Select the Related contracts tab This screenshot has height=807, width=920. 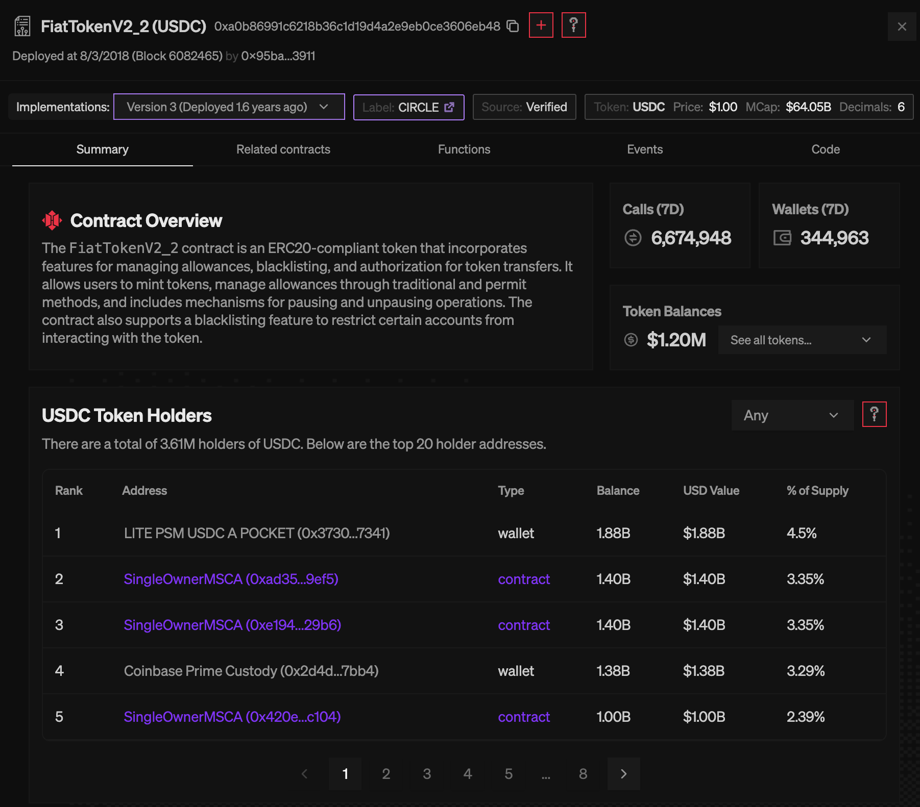click(x=283, y=149)
